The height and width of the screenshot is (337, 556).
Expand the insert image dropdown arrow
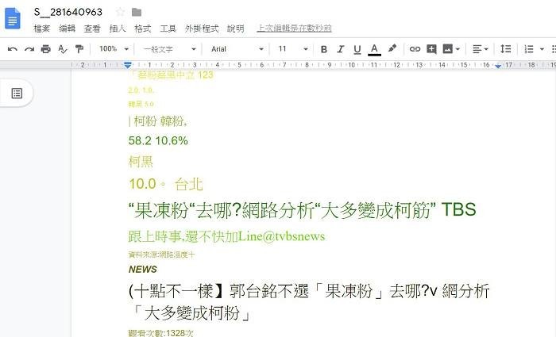pyautogui.click(x=458, y=49)
